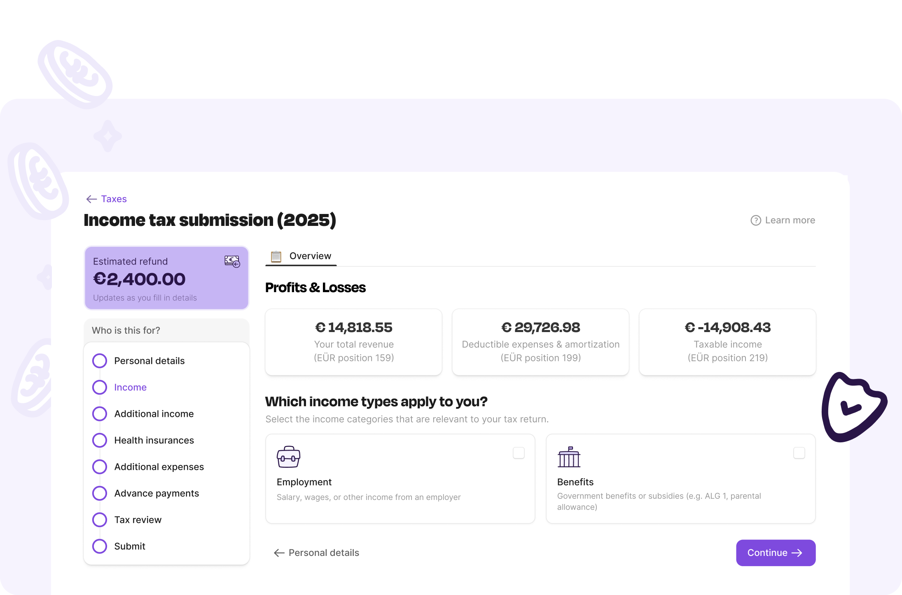
Task: Click the Taxes back link
Action: 107,199
